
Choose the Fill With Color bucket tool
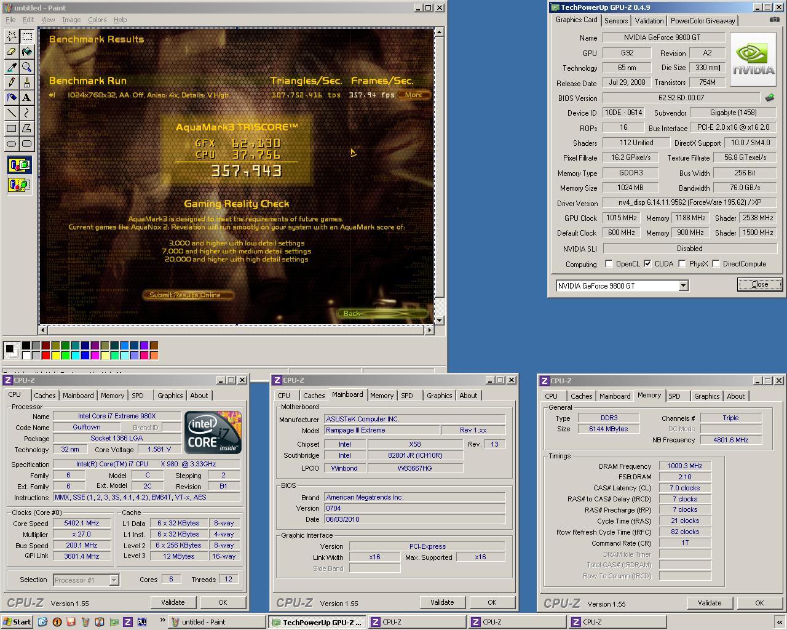(26, 52)
